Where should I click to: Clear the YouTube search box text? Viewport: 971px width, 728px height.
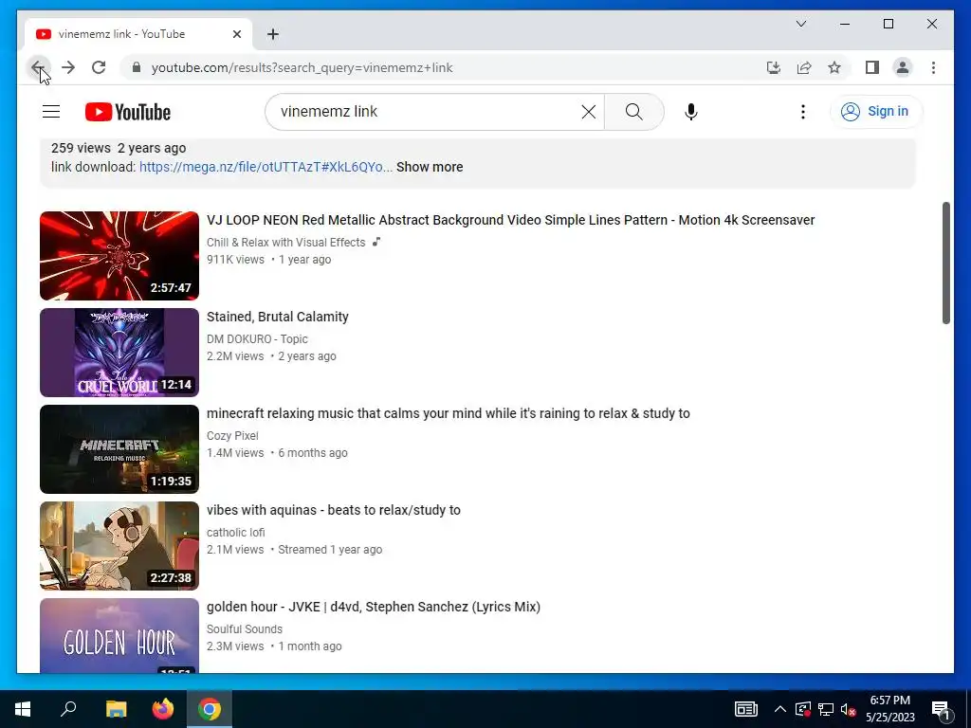click(x=588, y=112)
